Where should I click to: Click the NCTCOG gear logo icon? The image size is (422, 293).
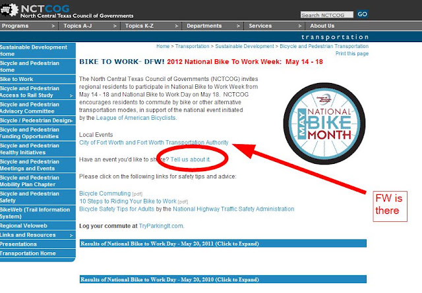pyautogui.click(x=9, y=11)
